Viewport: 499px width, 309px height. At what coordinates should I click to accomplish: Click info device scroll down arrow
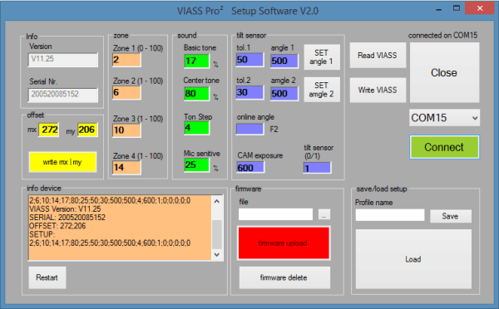[x=217, y=254]
